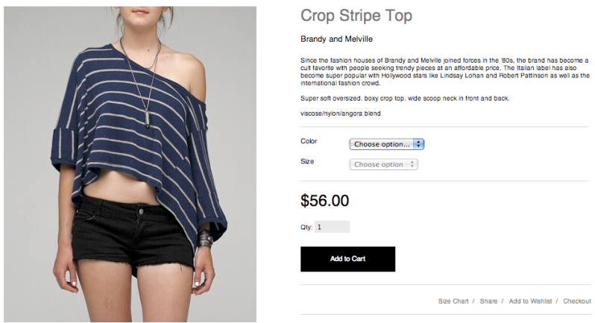Click the Share link
The image size is (595, 323).
coord(488,301)
